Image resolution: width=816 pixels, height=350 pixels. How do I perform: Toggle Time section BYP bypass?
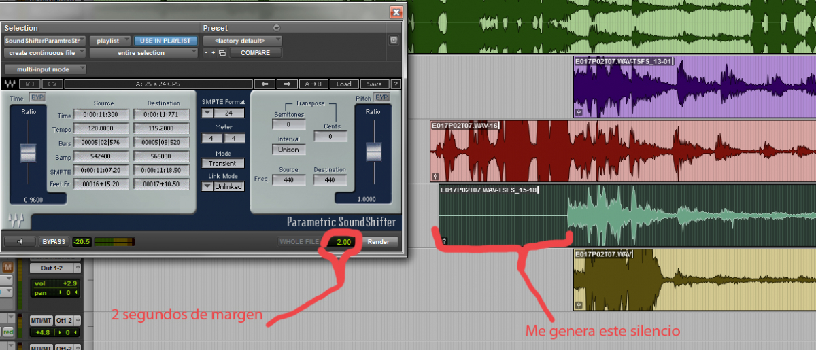pyautogui.click(x=37, y=97)
